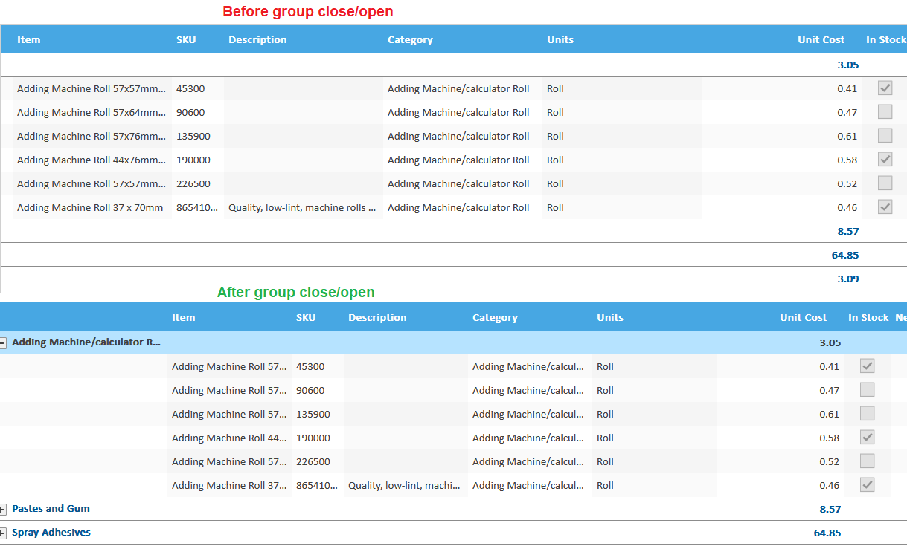Image resolution: width=907 pixels, height=549 pixels.
Task: Click the 8.57 summary value in Before grid
Action: click(x=848, y=231)
